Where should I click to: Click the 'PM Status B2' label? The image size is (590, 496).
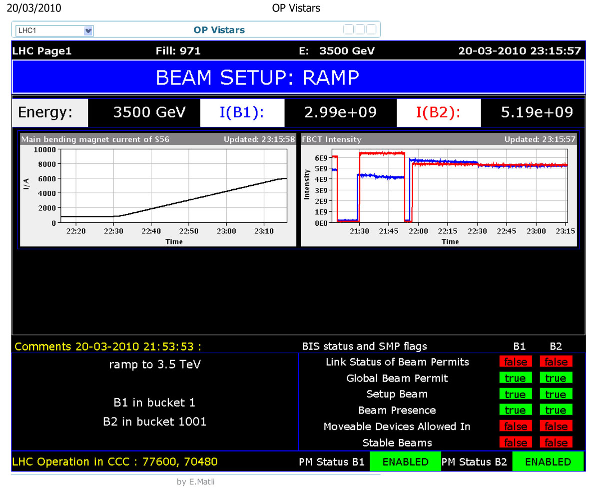tap(474, 462)
